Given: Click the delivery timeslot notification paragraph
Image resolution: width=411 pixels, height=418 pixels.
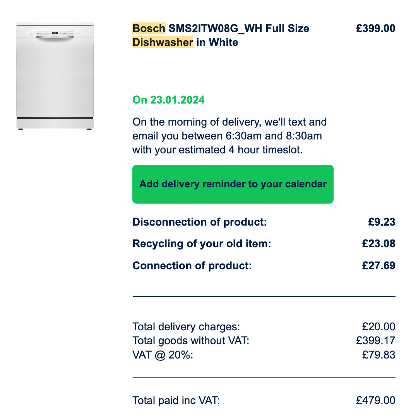Looking at the screenshot, I should 229,136.
